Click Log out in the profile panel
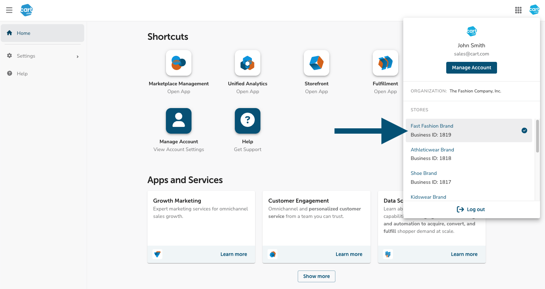Viewport: 545px width, 289px height. point(471,209)
